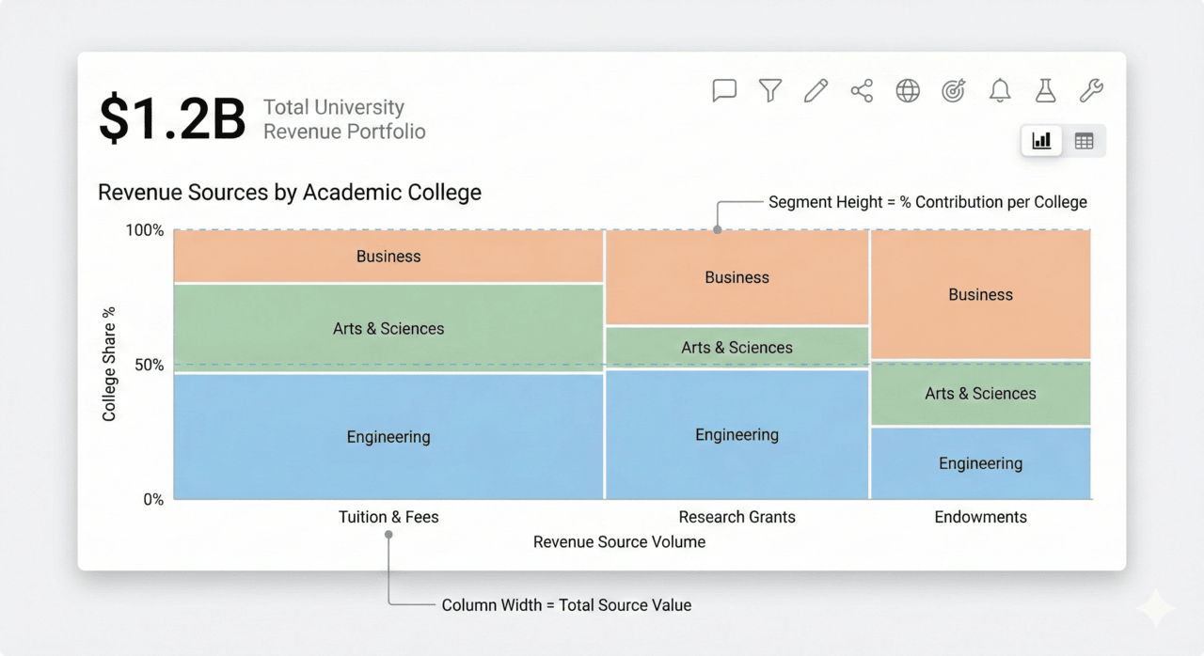Select the Endowments column label

click(980, 517)
